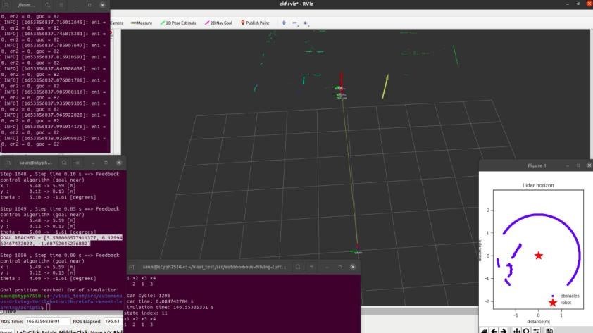
Task: Click the matplotlib forward arrow icon
Action: coord(502,329)
